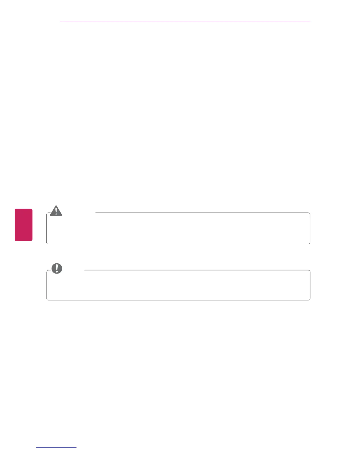Image resolution: width=348 pixels, height=450 pixels.
Task: Click the caution box's top-right rounded corner
Action: coord(309,214)
